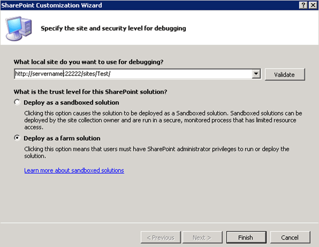Click 'What local site do you want' label
Image resolution: width=319 pixels, height=247 pixels.
[88, 62]
